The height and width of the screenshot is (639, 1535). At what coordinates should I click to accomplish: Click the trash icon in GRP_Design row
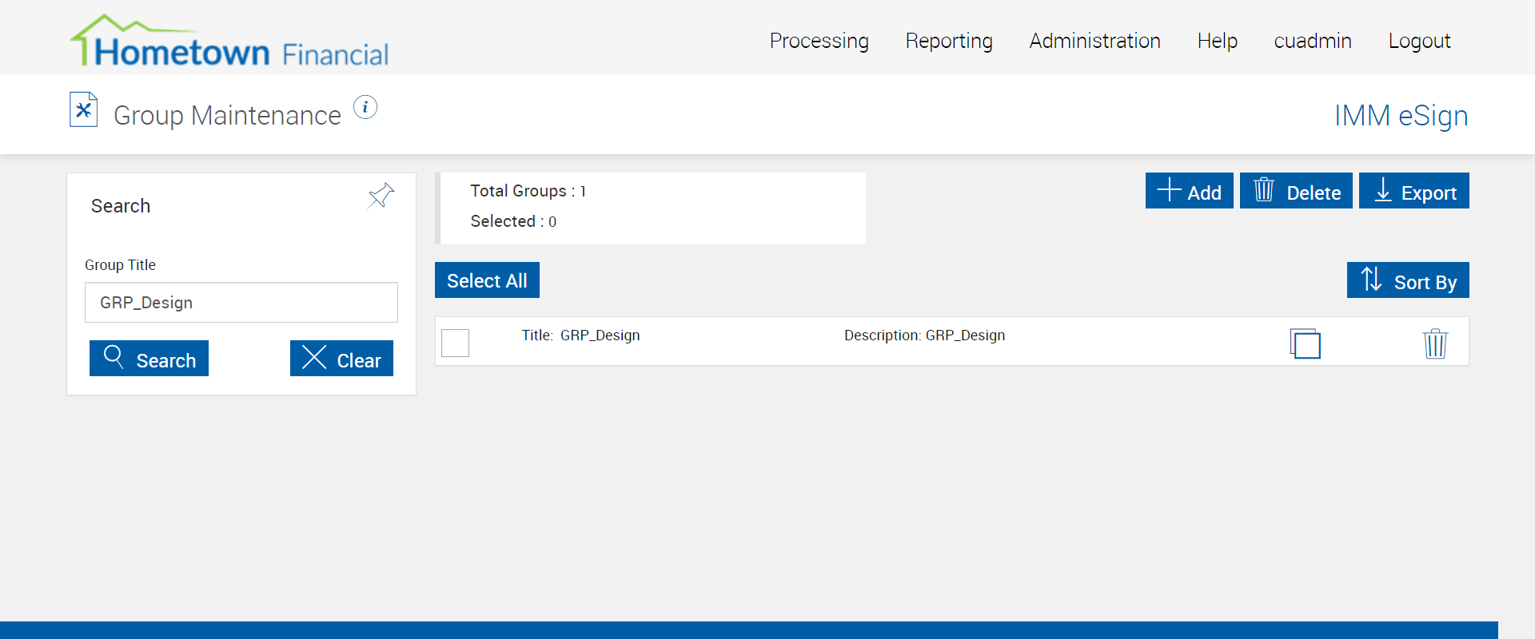[x=1435, y=343]
